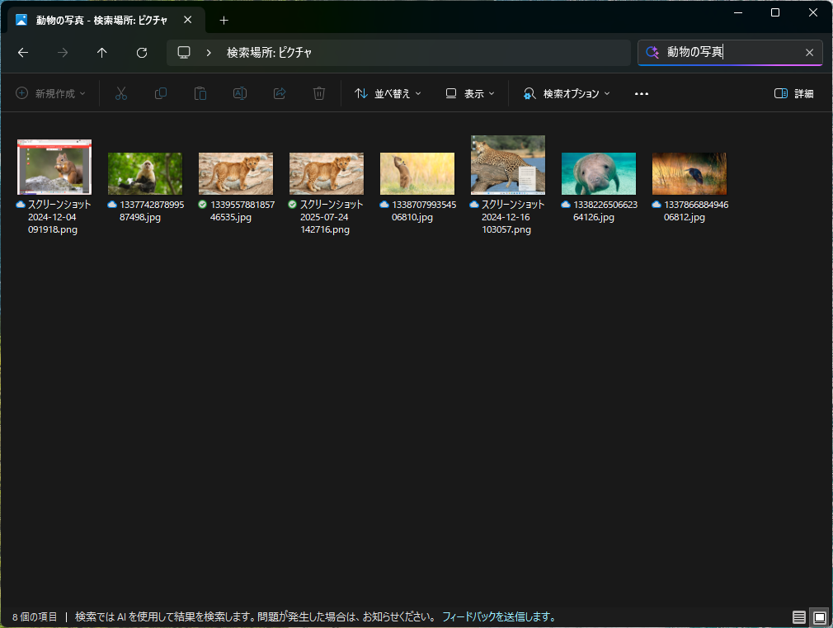Open the 検索オプション (search options) dropdown
Image resolution: width=833 pixels, height=628 pixels.
coord(567,93)
